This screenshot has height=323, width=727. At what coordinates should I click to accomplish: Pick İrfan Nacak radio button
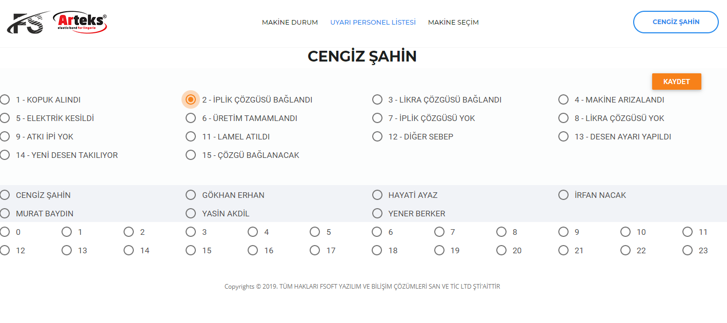tap(563, 195)
